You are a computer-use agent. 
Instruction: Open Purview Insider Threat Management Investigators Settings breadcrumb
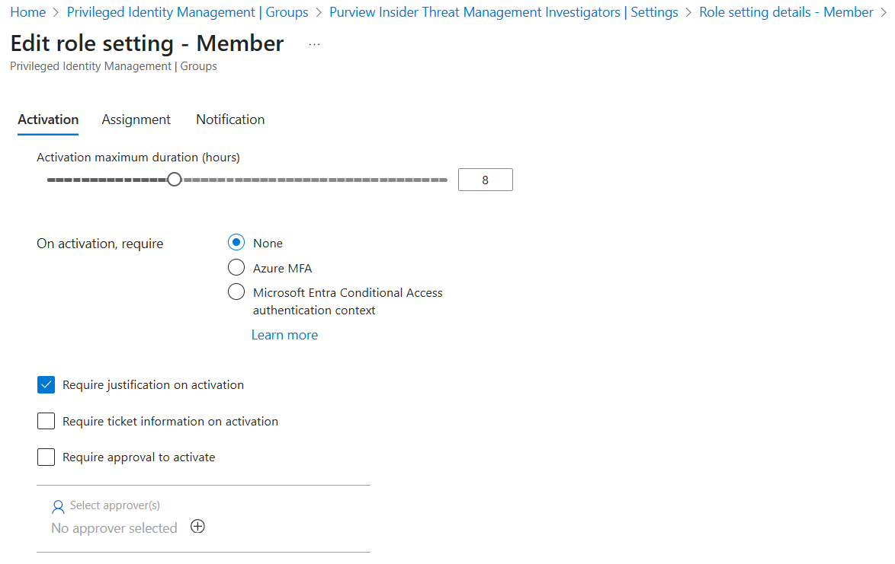pyautogui.click(x=503, y=12)
